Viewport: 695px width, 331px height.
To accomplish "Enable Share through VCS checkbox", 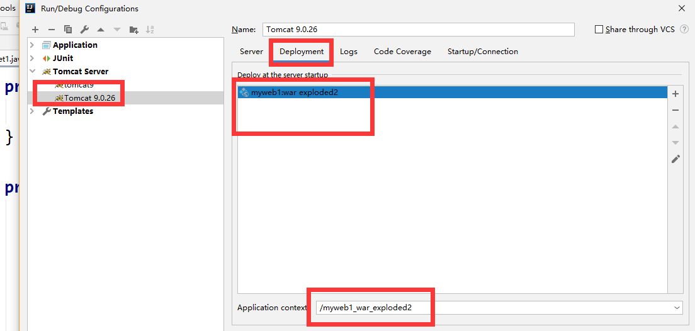I will click(599, 29).
